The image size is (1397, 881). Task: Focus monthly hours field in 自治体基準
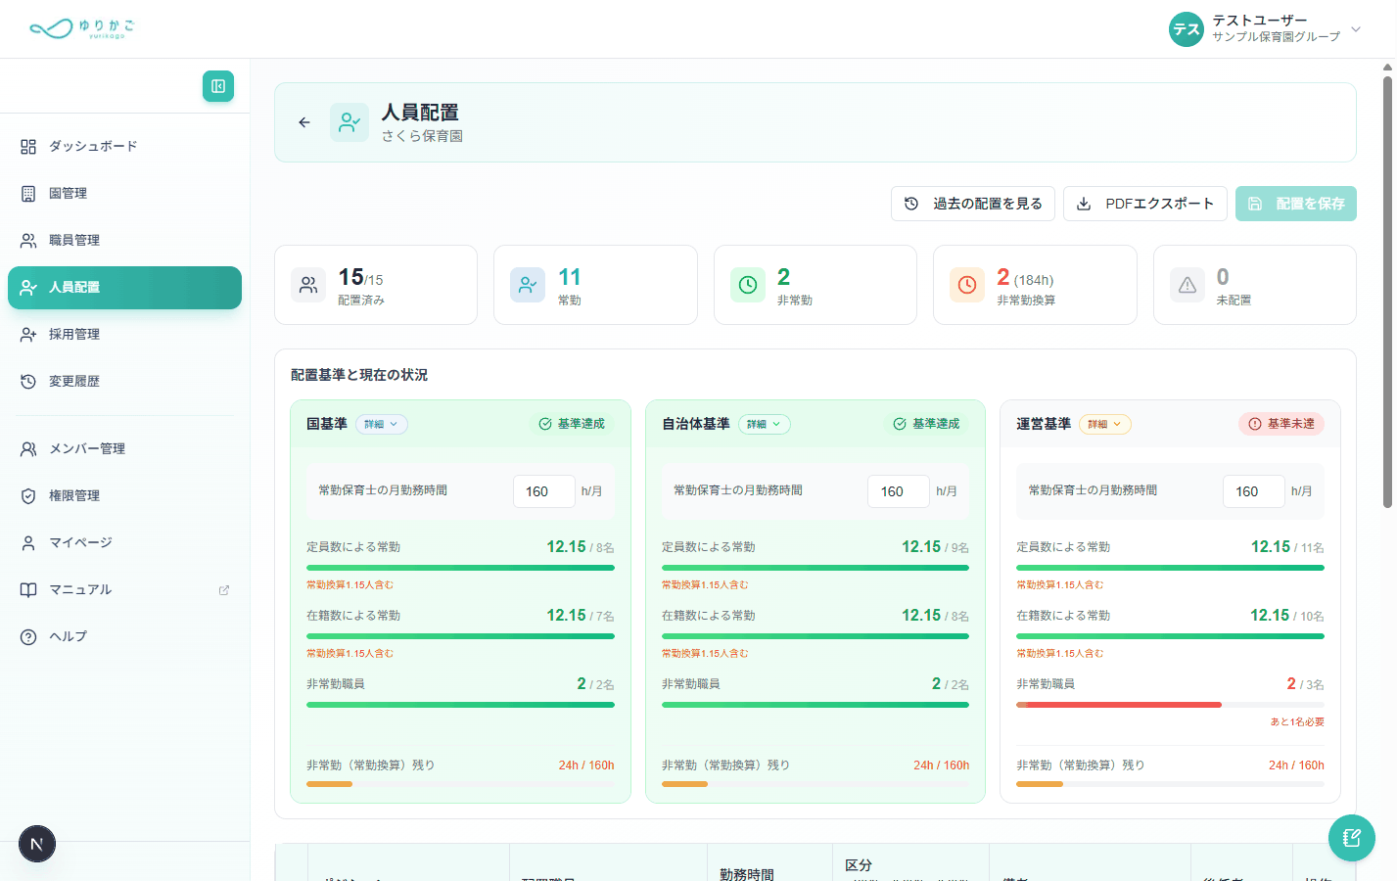coord(899,491)
